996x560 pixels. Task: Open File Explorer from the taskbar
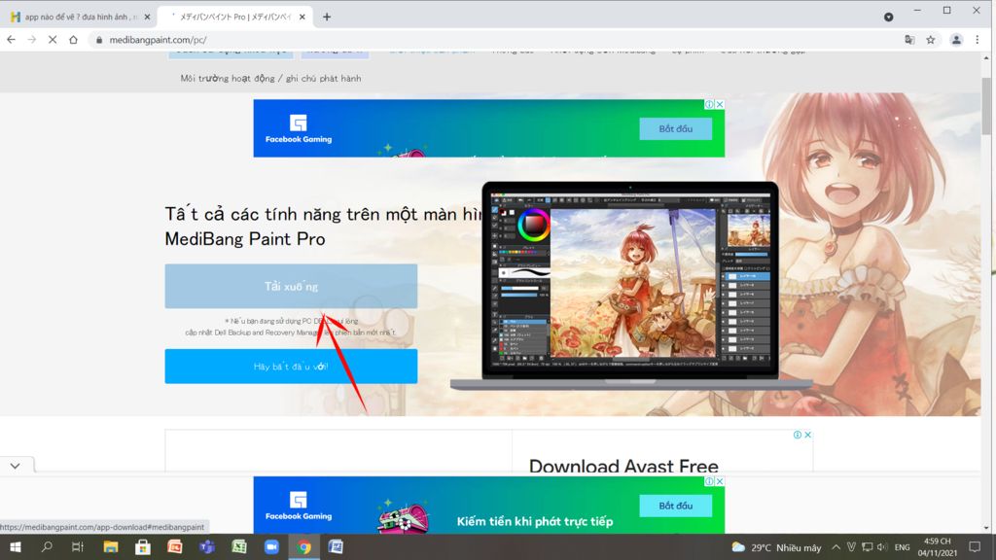coord(111,546)
